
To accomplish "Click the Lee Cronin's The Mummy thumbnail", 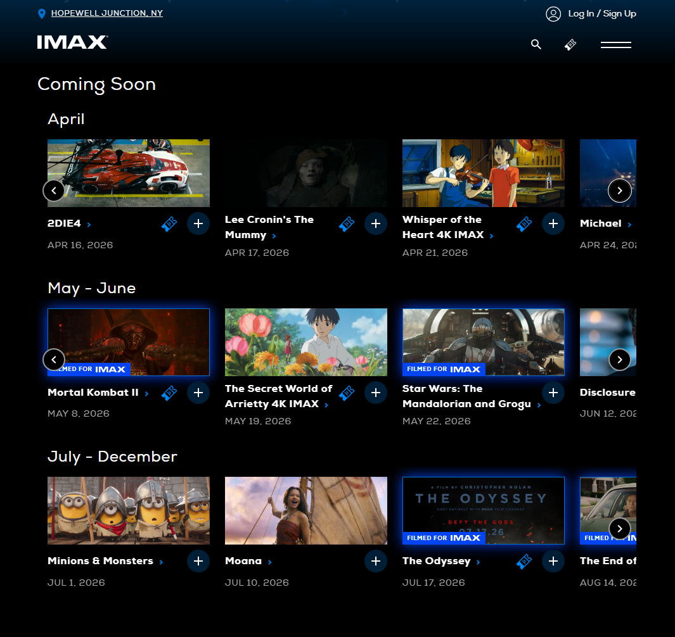I will click(305, 173).
